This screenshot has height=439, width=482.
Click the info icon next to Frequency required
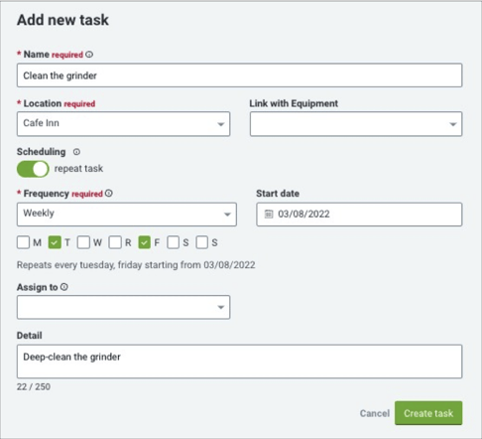coord(109,194)
